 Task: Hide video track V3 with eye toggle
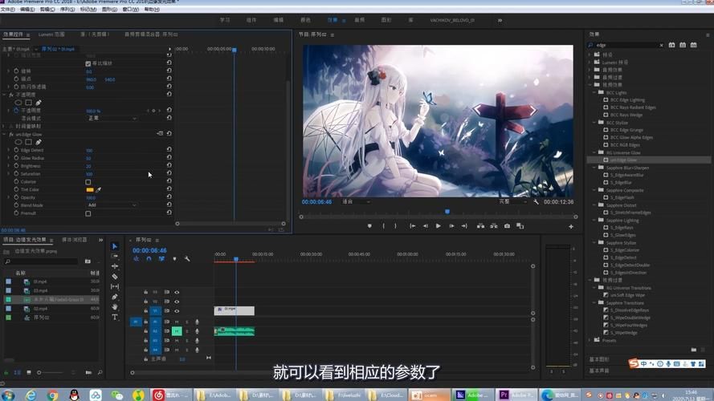[x=177, y=293]
